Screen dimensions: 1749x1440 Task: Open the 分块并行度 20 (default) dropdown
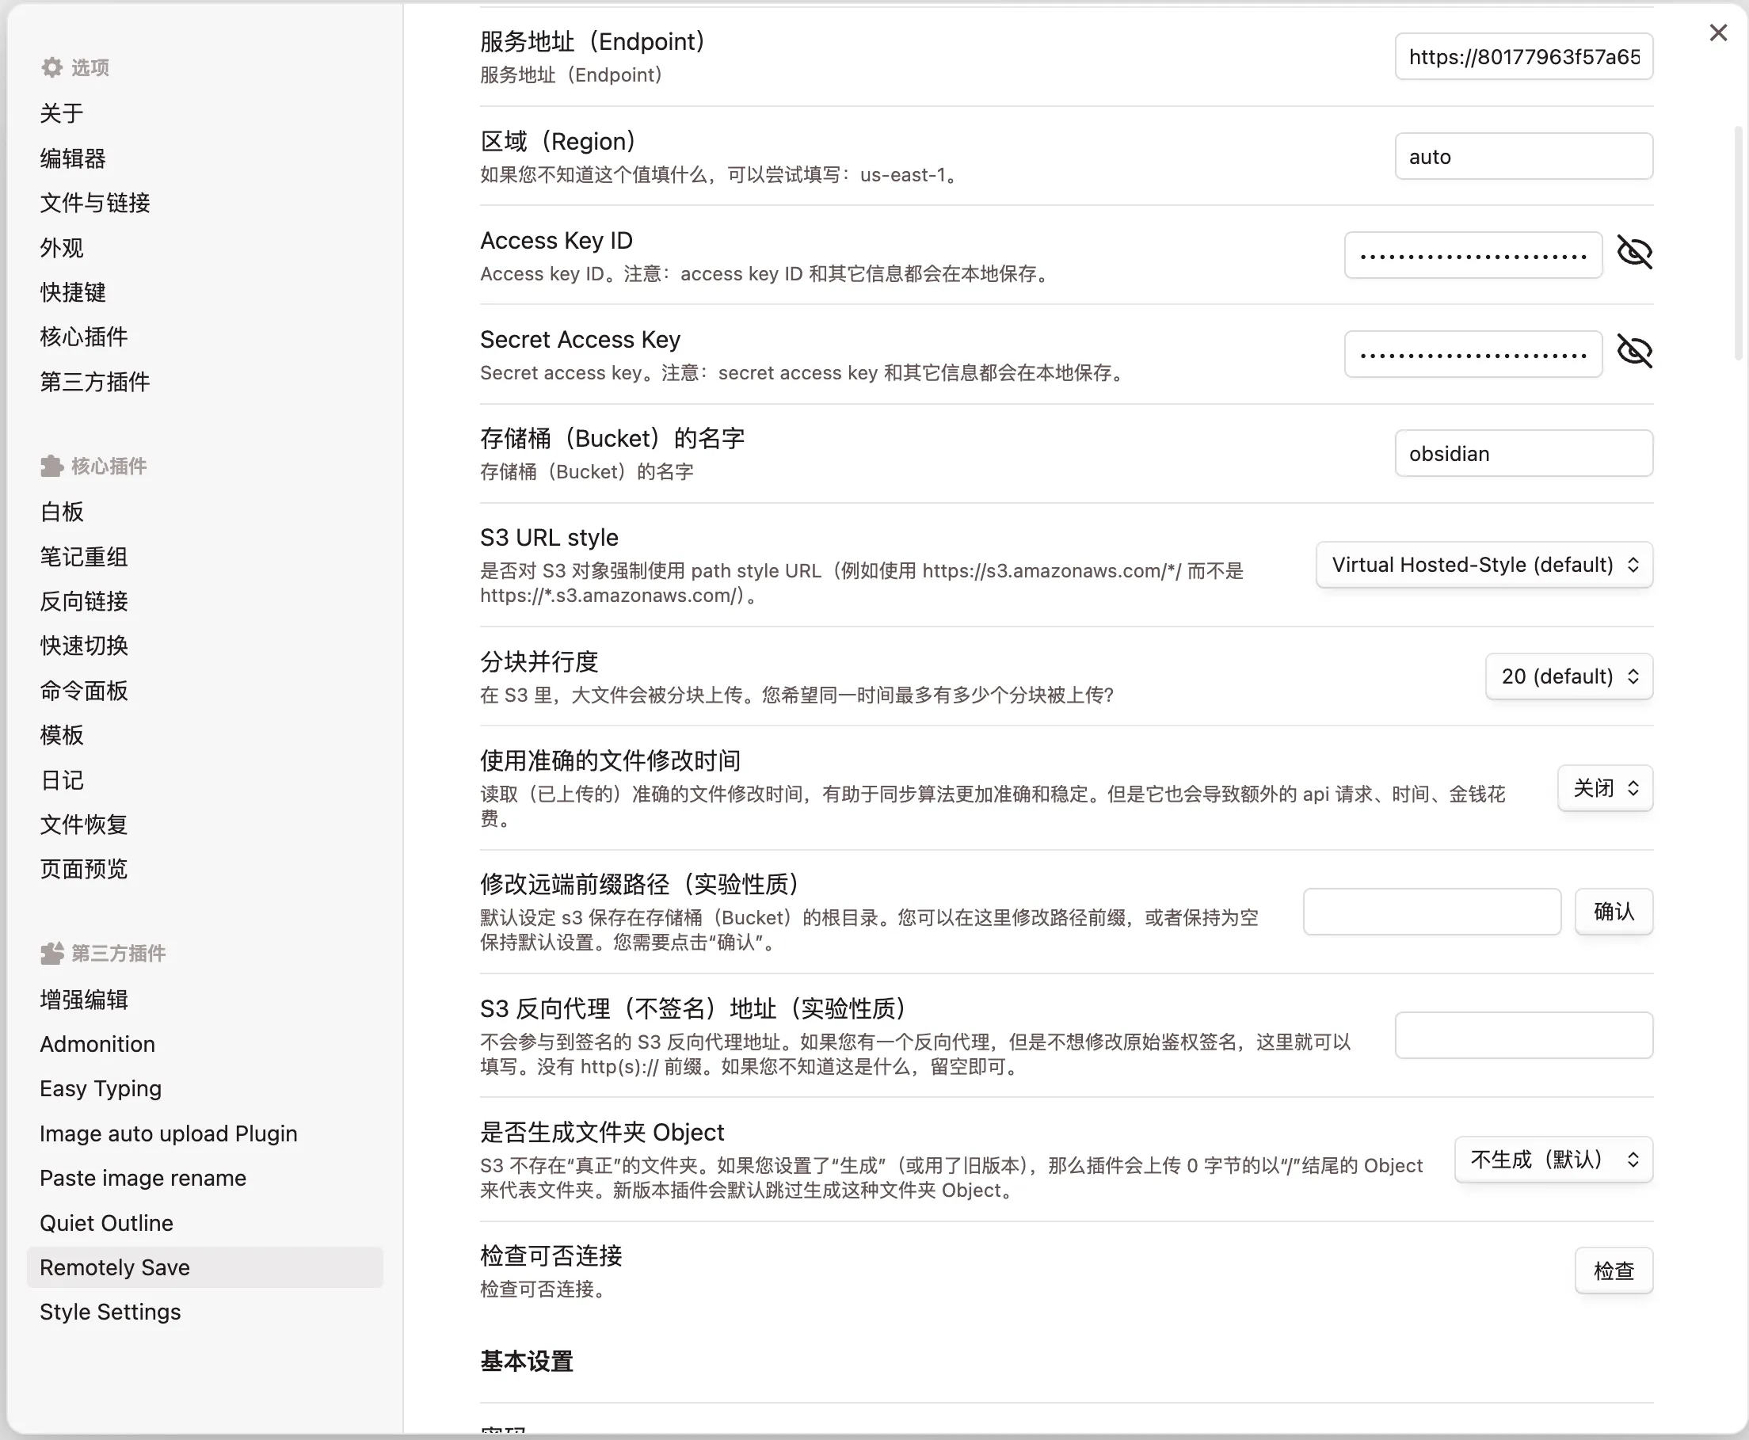[1569, 677]
